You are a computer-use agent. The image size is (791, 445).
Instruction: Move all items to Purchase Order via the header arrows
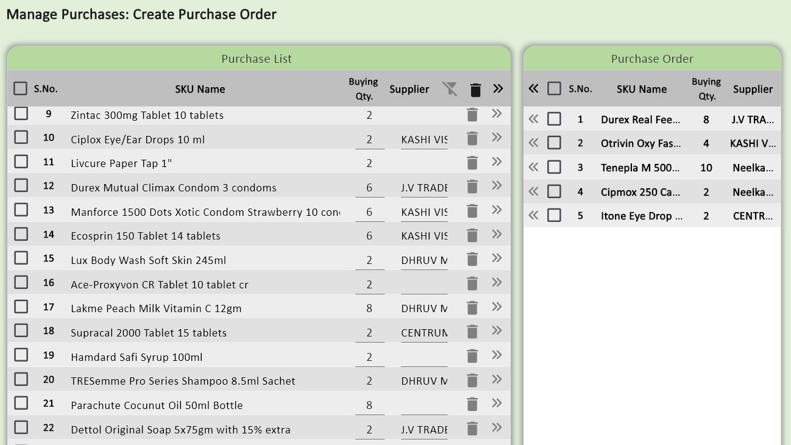coord(498,88)
